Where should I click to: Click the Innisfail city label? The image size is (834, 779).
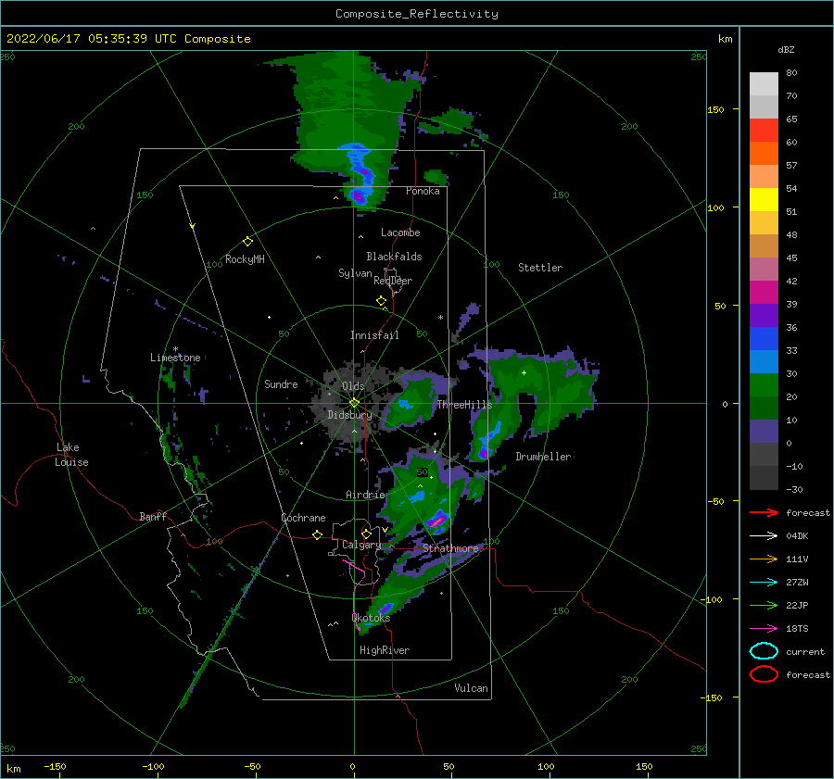(374, 335)
